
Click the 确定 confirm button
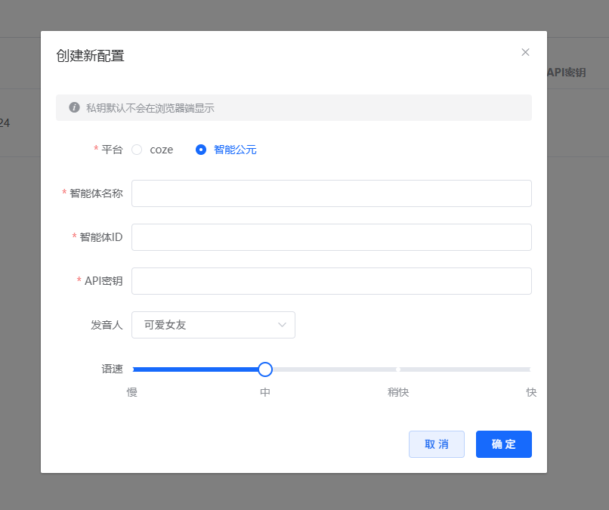tap(503, 444)
